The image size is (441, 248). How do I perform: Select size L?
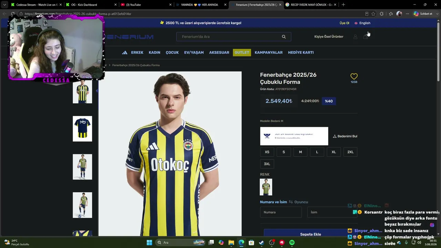[317, 152]
